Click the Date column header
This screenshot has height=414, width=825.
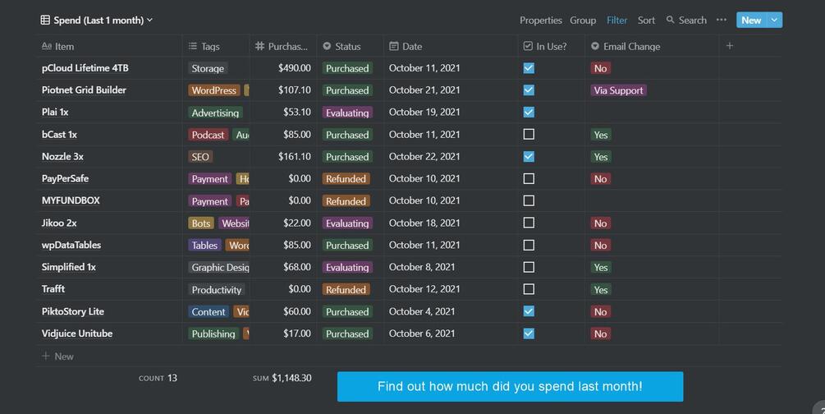pos(451,46)
